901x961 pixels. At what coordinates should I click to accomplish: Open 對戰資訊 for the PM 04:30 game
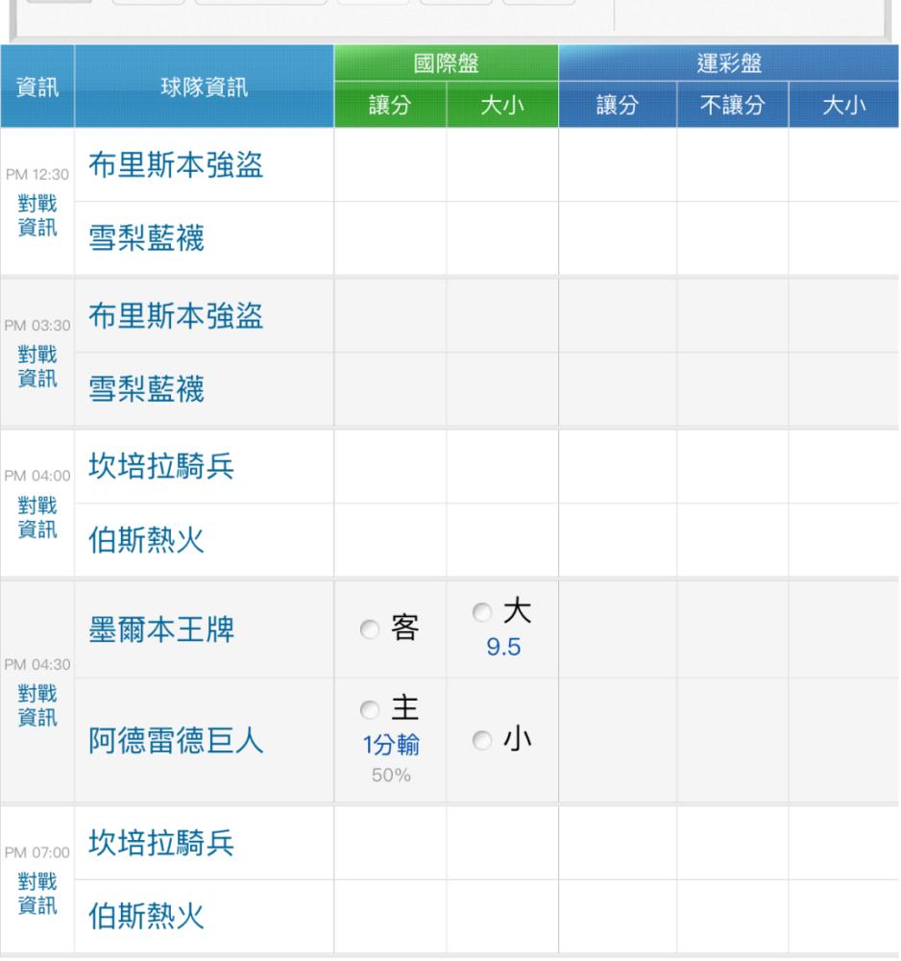[x=37, y=705]
